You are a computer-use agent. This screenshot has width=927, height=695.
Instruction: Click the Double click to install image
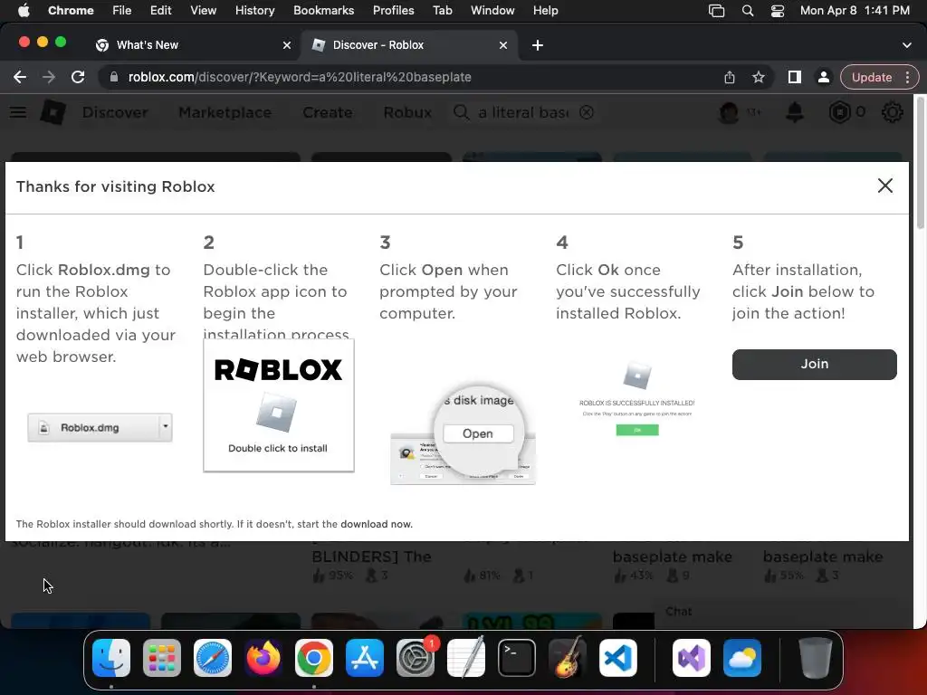(x=279, y=405)
